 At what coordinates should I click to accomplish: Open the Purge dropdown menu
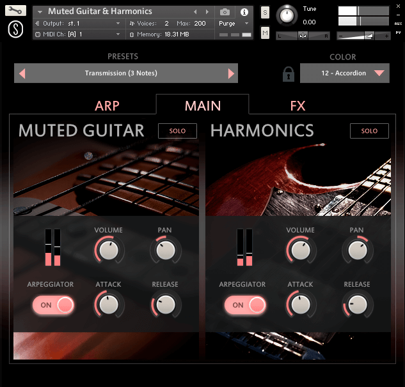(x=234, y=24)
